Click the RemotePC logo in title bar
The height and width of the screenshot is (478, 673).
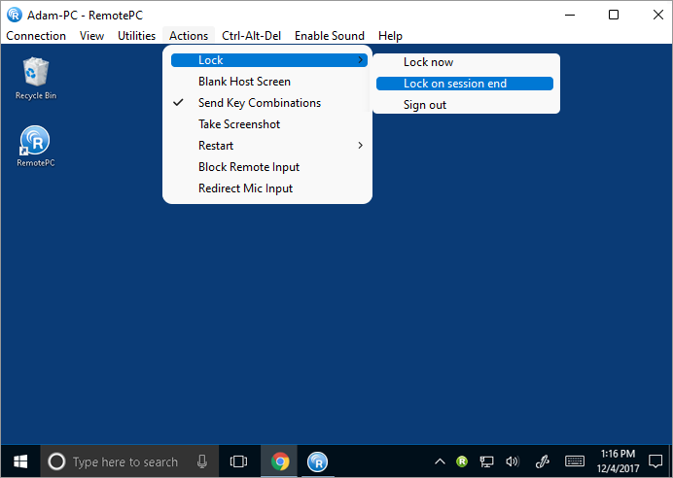[15, 15]
